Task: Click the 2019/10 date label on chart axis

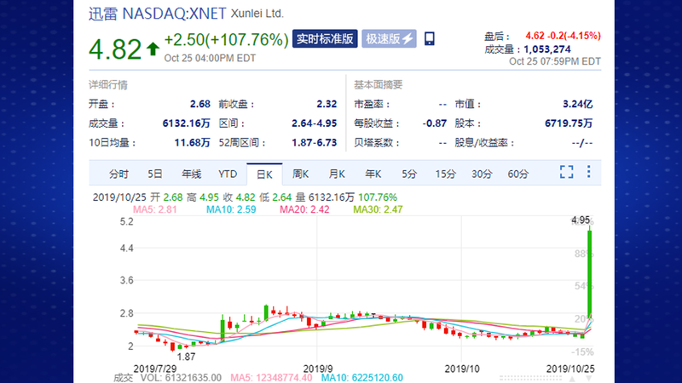Action: pos(462,369)
